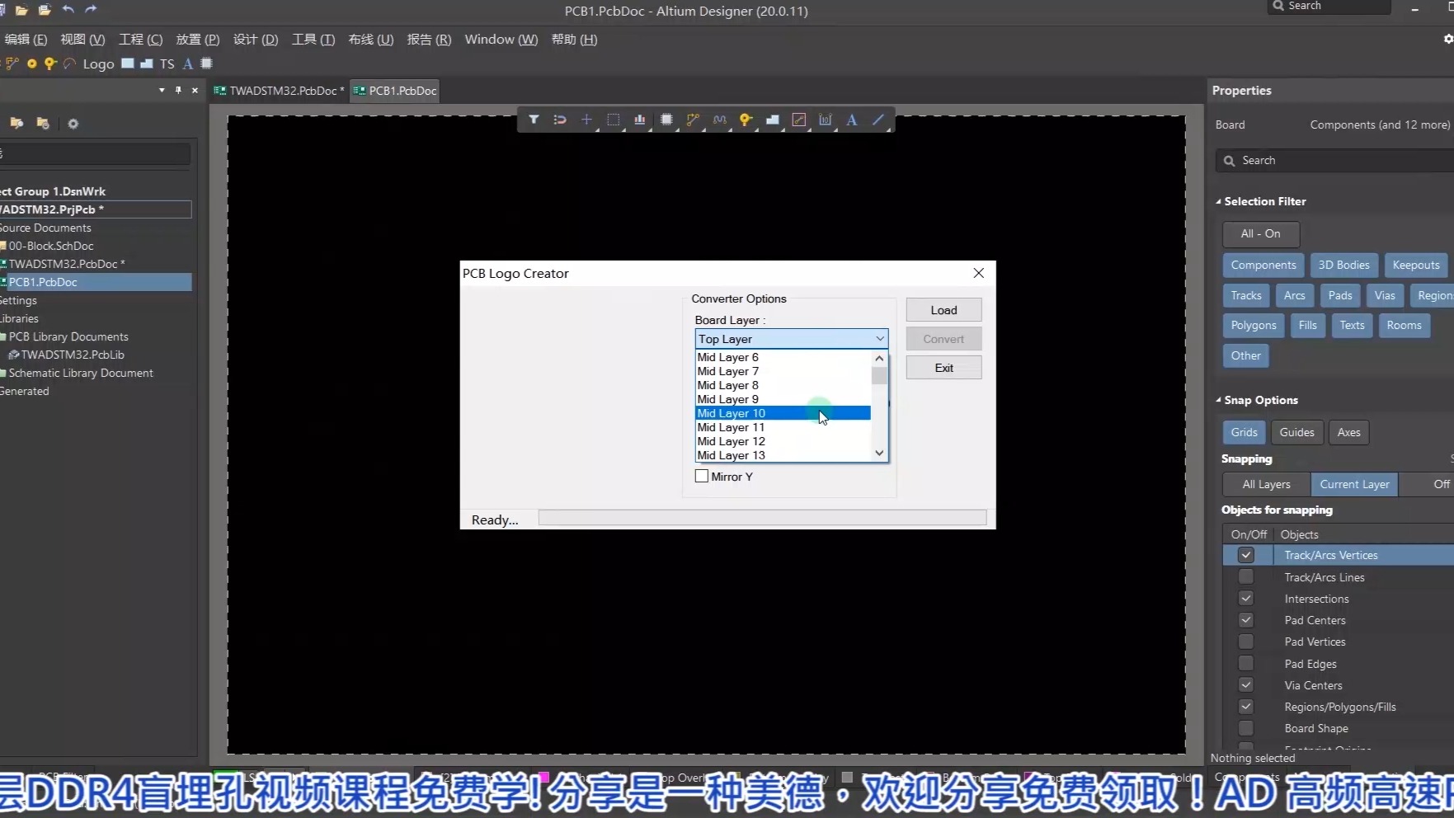
Task: Open the align objects bar-chart icon
Action: click(639, 120)
